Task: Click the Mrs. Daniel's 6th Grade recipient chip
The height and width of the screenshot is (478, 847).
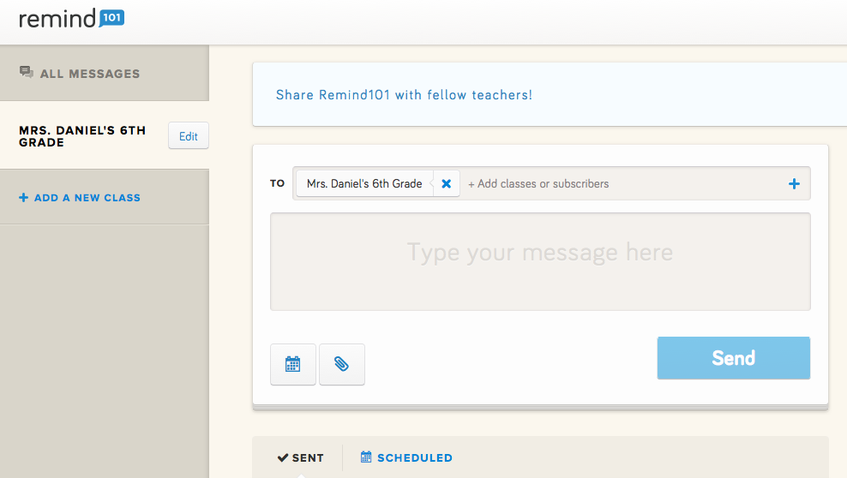Action: pos(364,183)
